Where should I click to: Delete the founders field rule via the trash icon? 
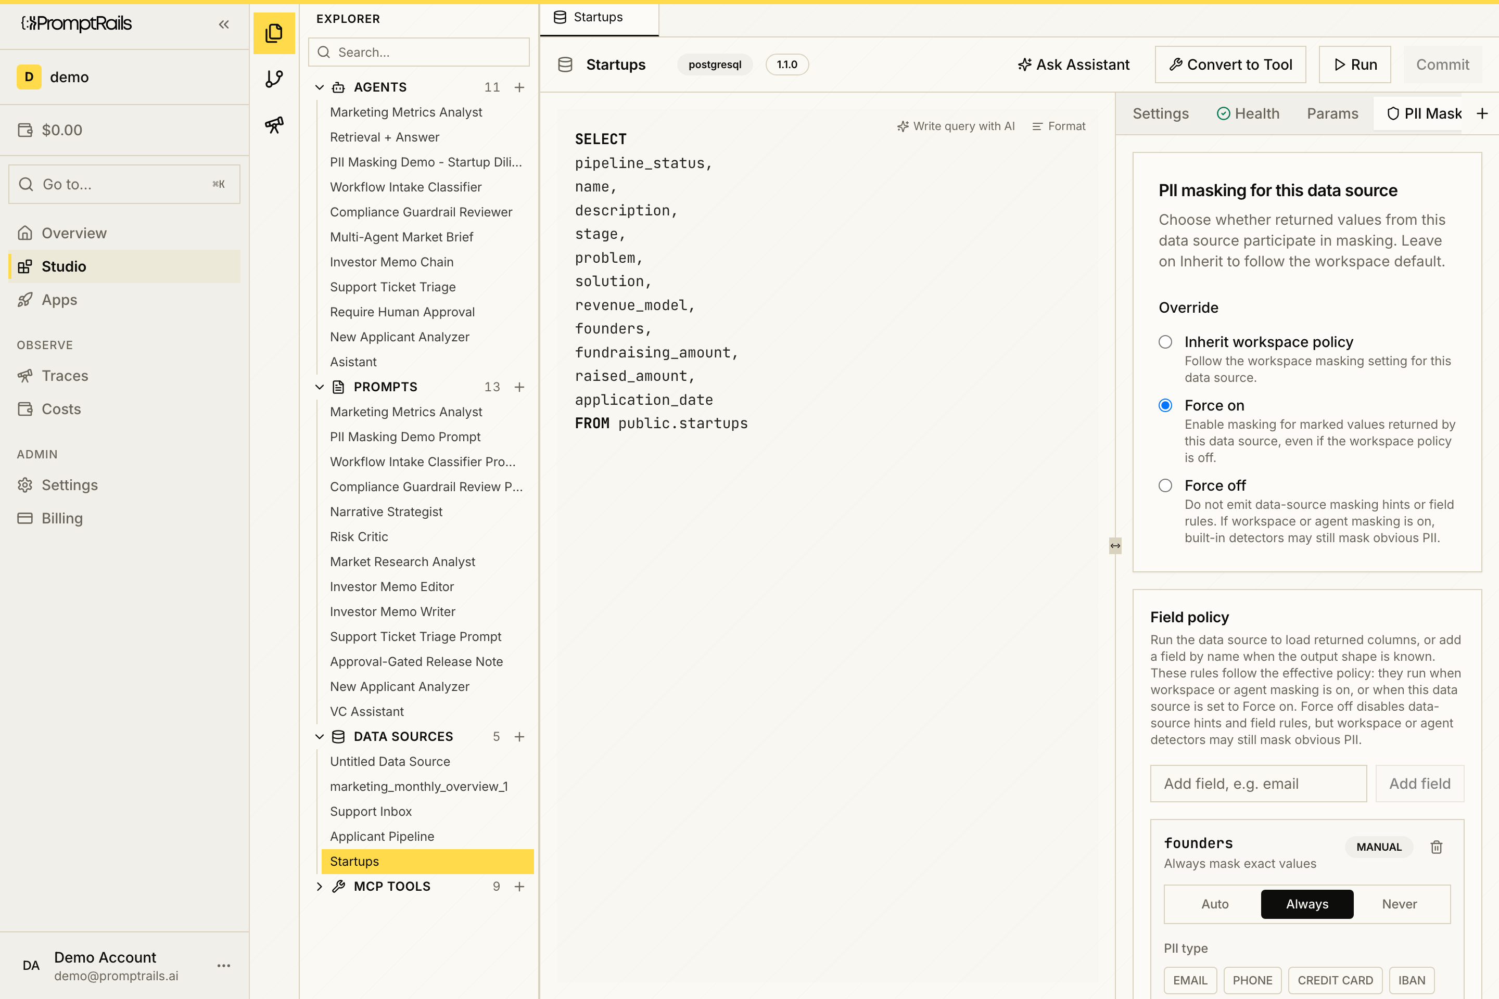click(x=1437, y=847)
